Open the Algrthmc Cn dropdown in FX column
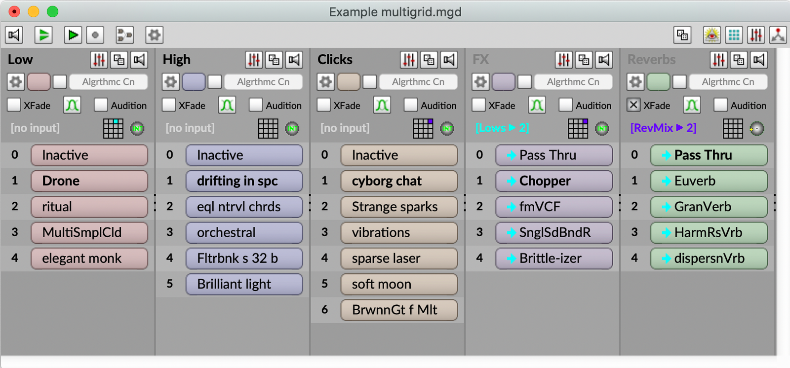The image size is (790, 368). point(573,82)
